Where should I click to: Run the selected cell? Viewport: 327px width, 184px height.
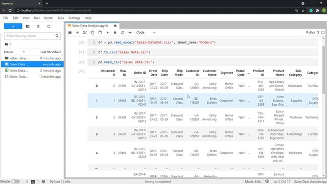coord(107,33)
